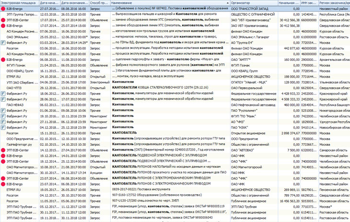Select ОАО ЭМАльянс platform cell

point(17,37)
